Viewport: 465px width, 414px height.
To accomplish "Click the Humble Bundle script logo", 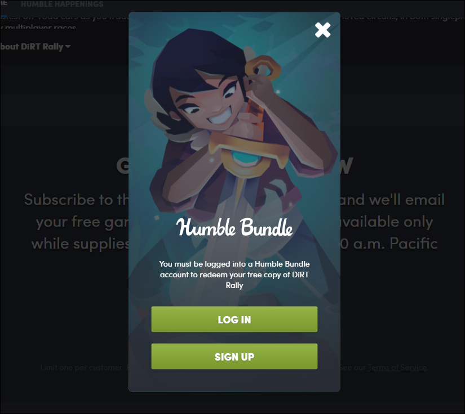I will pos(234,227).
